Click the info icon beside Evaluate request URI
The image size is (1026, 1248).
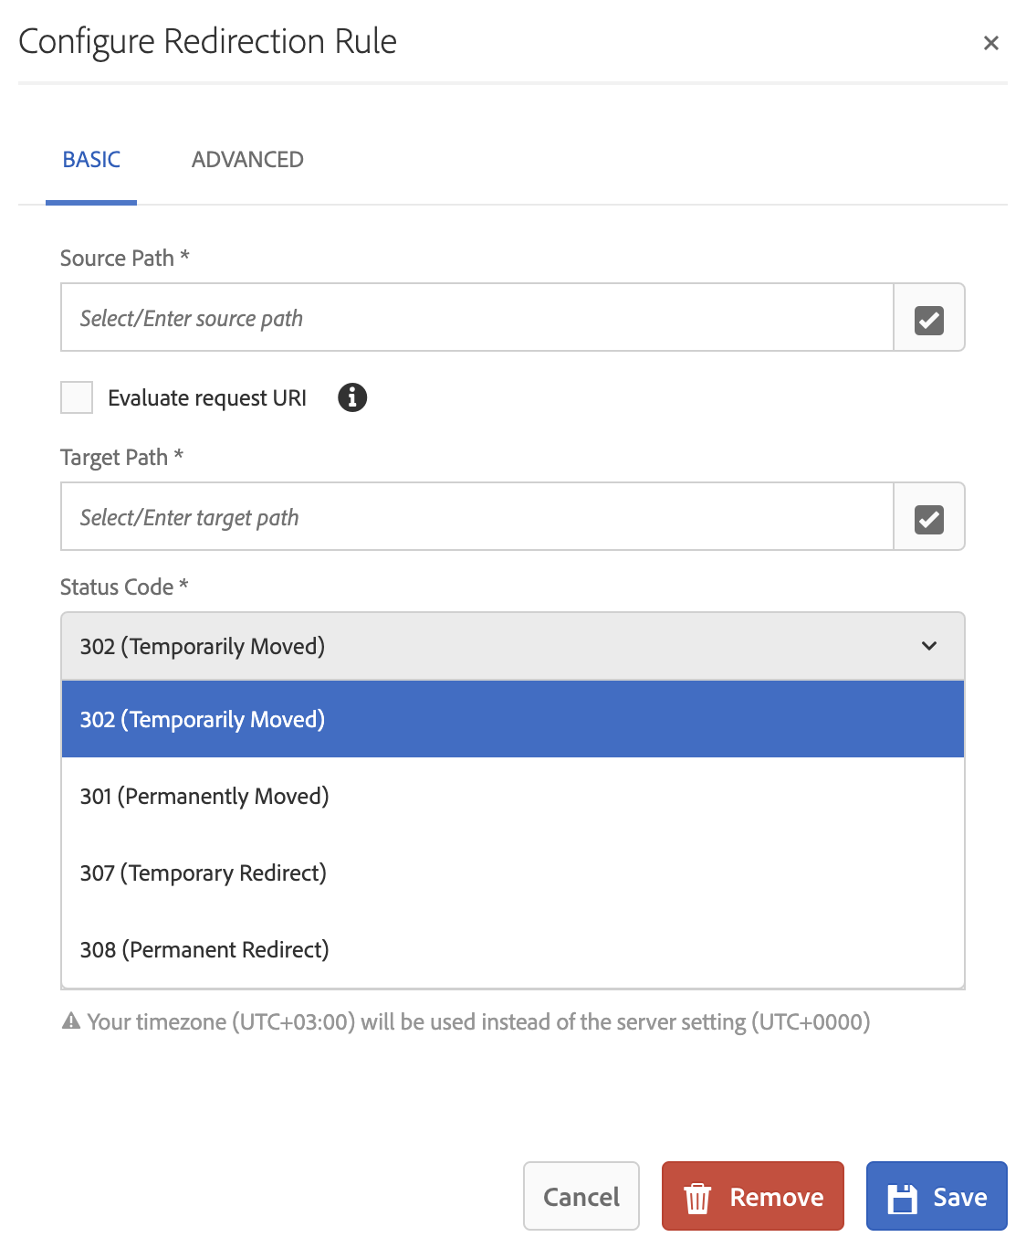[x=351, y=397]
